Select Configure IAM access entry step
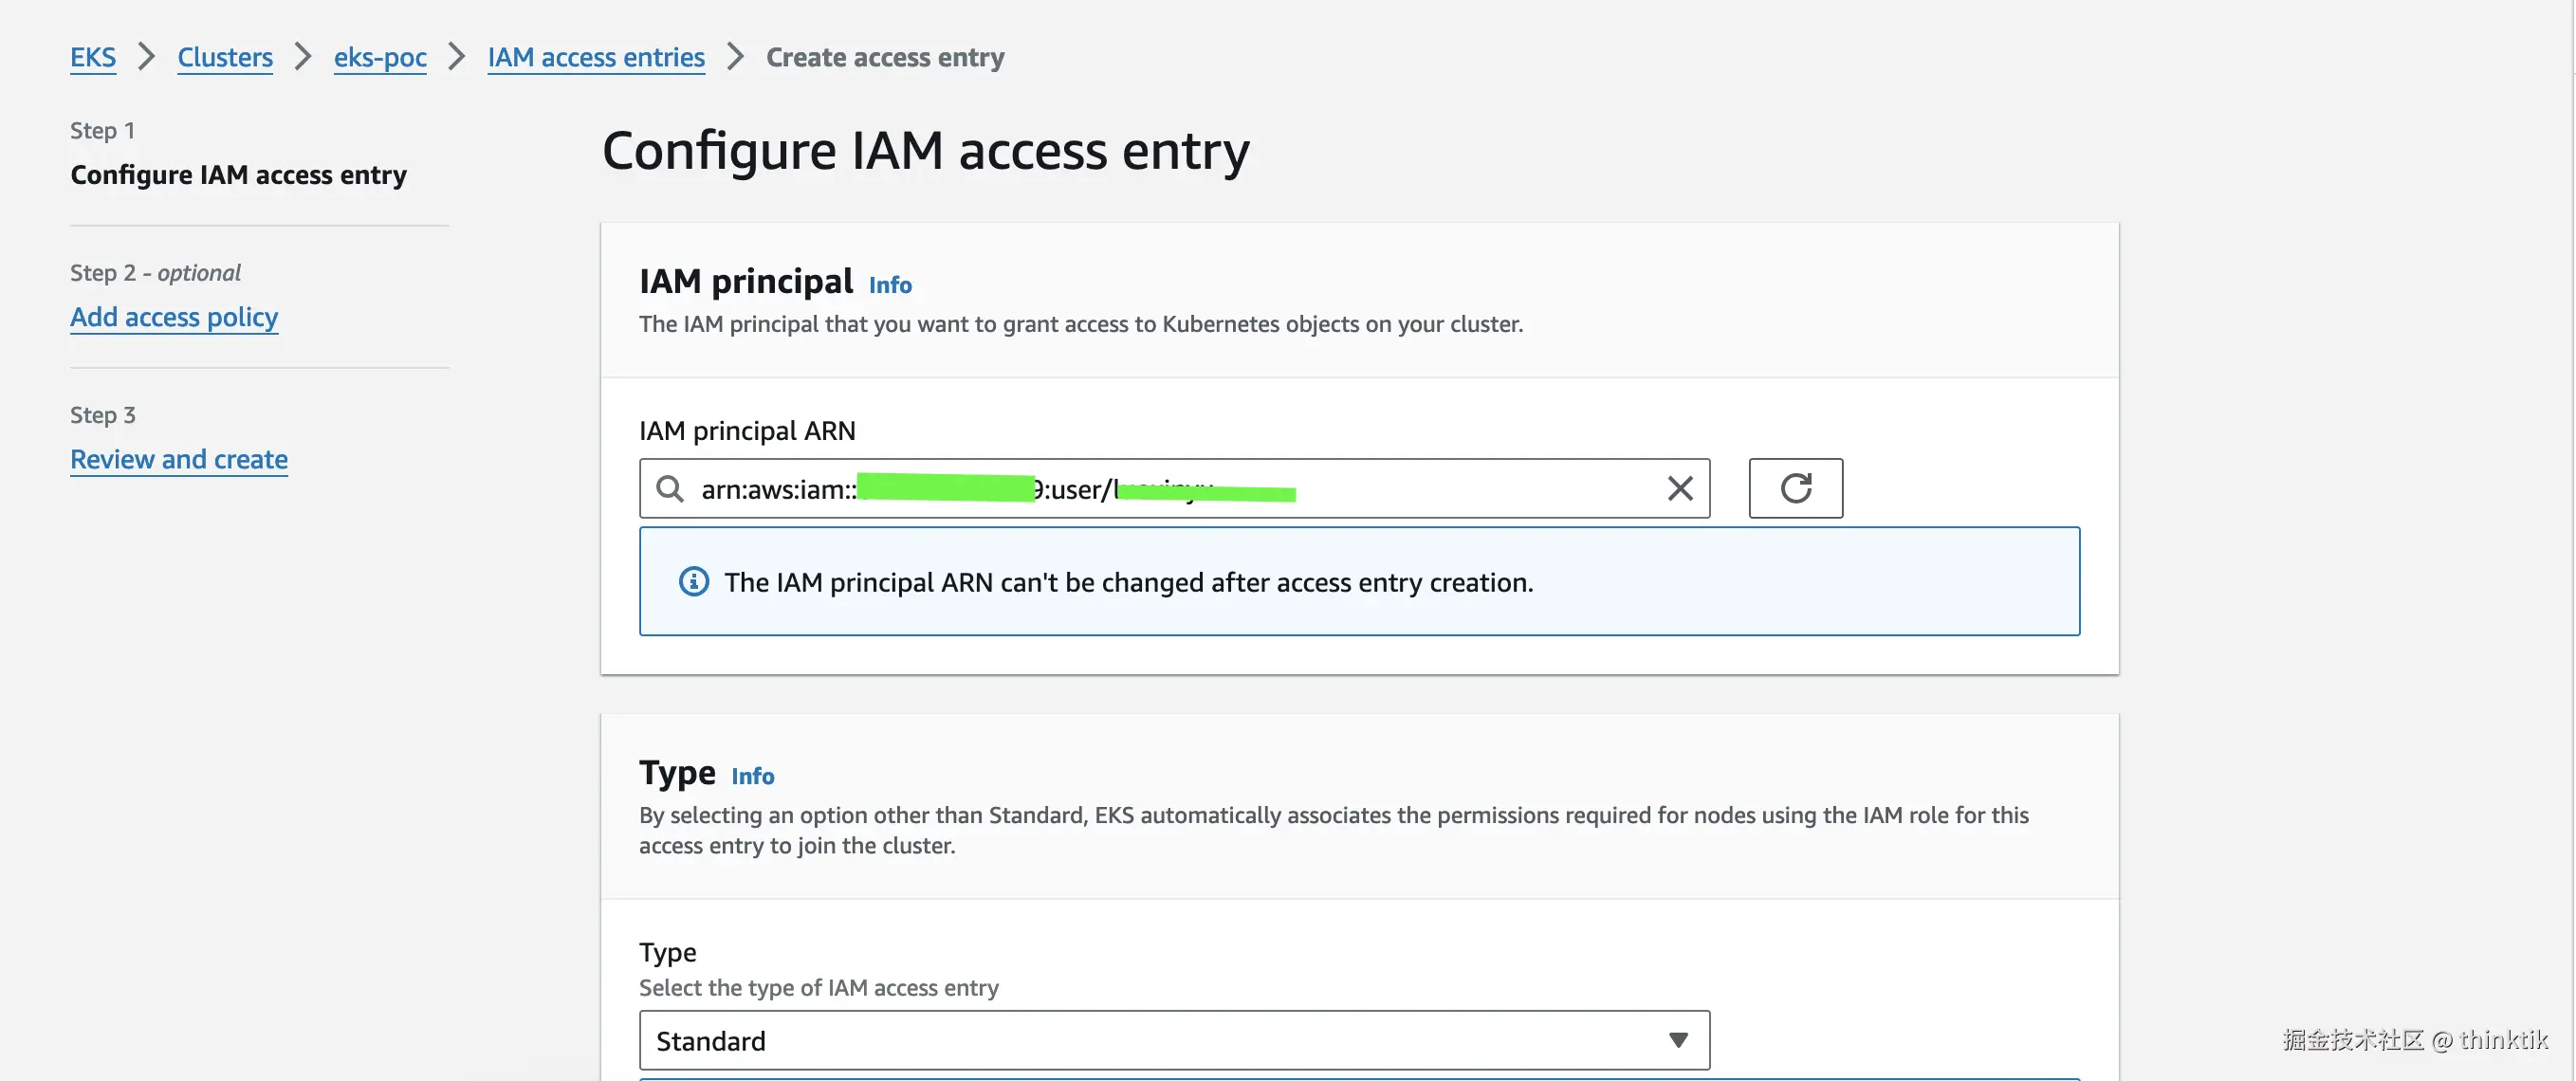This screenshot has width=2576, height=1081. coord(238,175)
